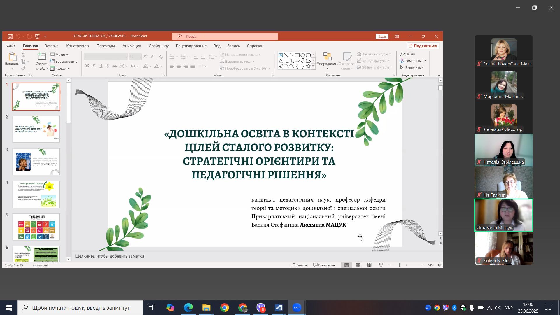Open the Transitions (Переходы) tab

click(x=106, y=46)
